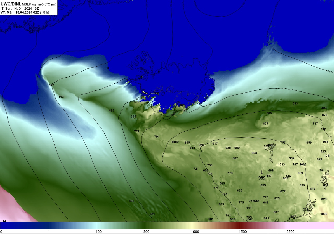Select the 989 central pressure value

pos(262,178)
